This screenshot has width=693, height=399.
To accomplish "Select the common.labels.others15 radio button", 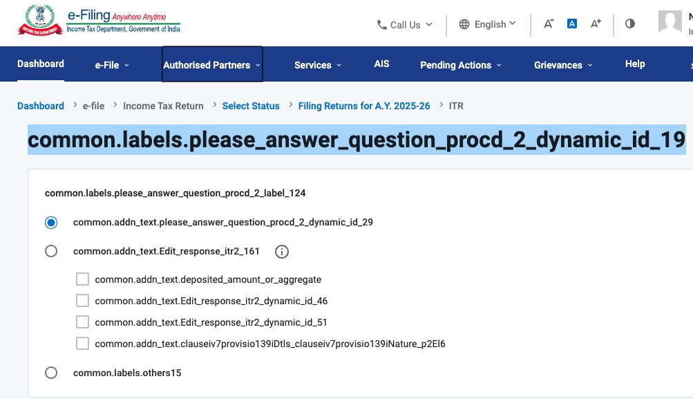I will pyautogui.click(x=50, y=372).
